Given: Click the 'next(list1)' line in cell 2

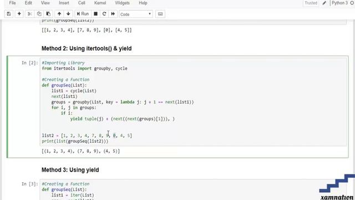Looking at the screenshot, I should tap(64, 97).
